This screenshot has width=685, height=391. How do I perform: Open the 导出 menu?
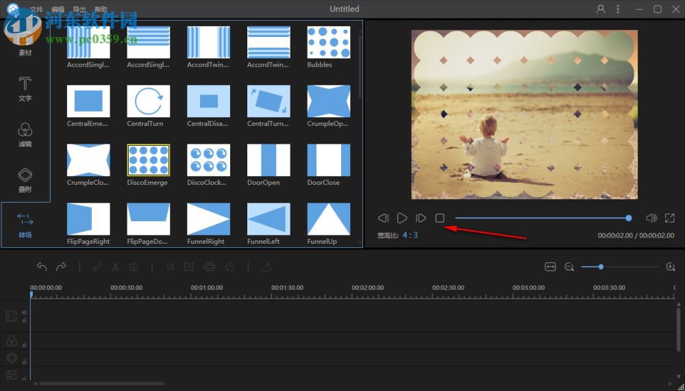79,10
